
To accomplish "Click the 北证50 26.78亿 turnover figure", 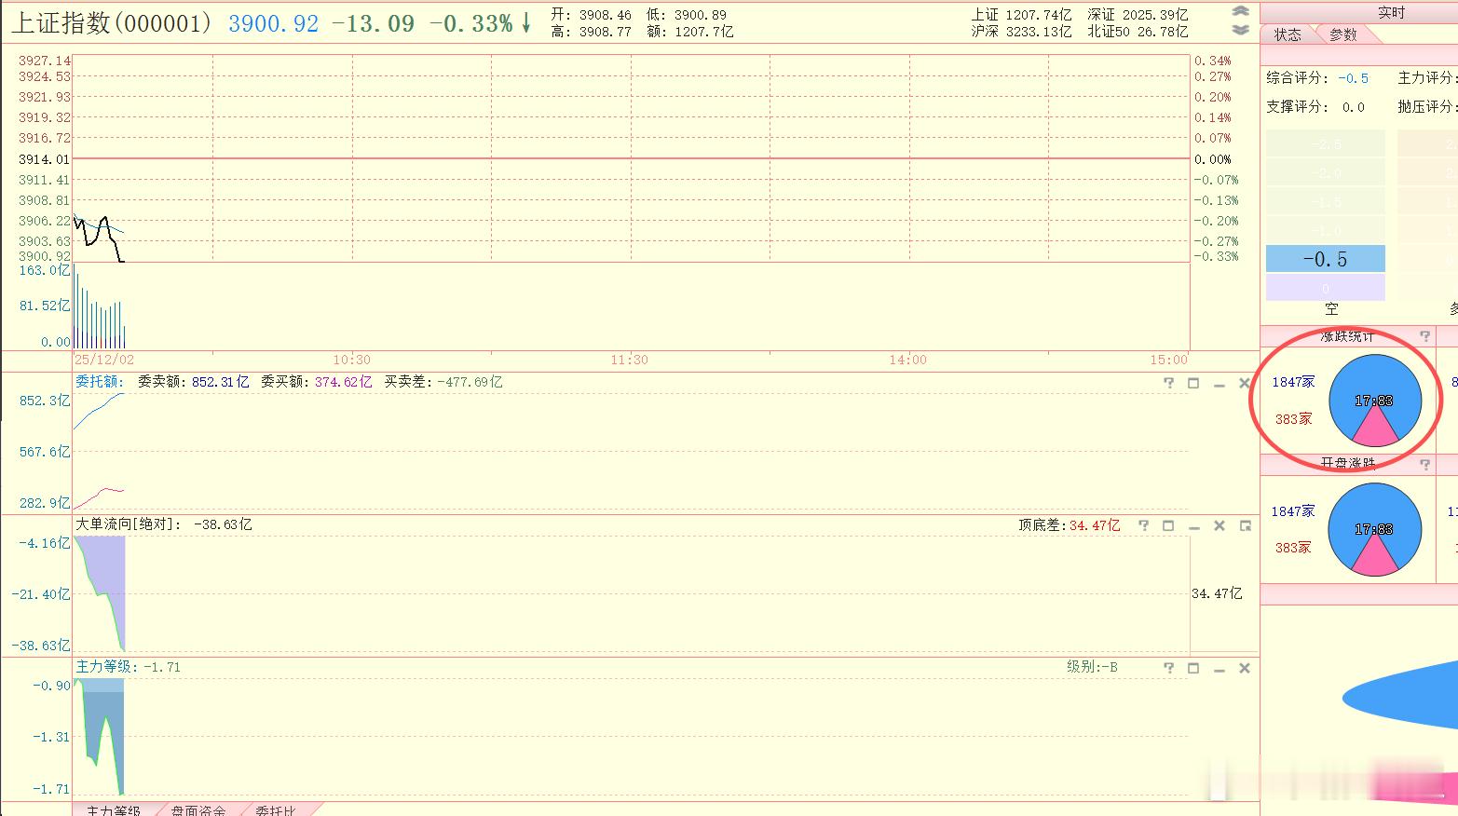I will coord(1138,32).
